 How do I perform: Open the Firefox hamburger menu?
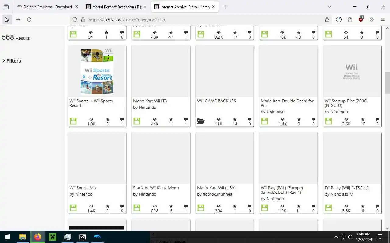(x=383, y=19)
